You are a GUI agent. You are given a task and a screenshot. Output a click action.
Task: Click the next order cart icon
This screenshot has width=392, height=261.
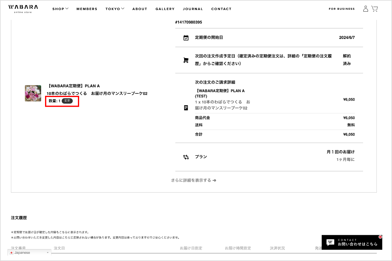pos(186,60)
